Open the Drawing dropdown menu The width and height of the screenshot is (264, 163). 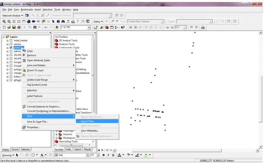8,155
